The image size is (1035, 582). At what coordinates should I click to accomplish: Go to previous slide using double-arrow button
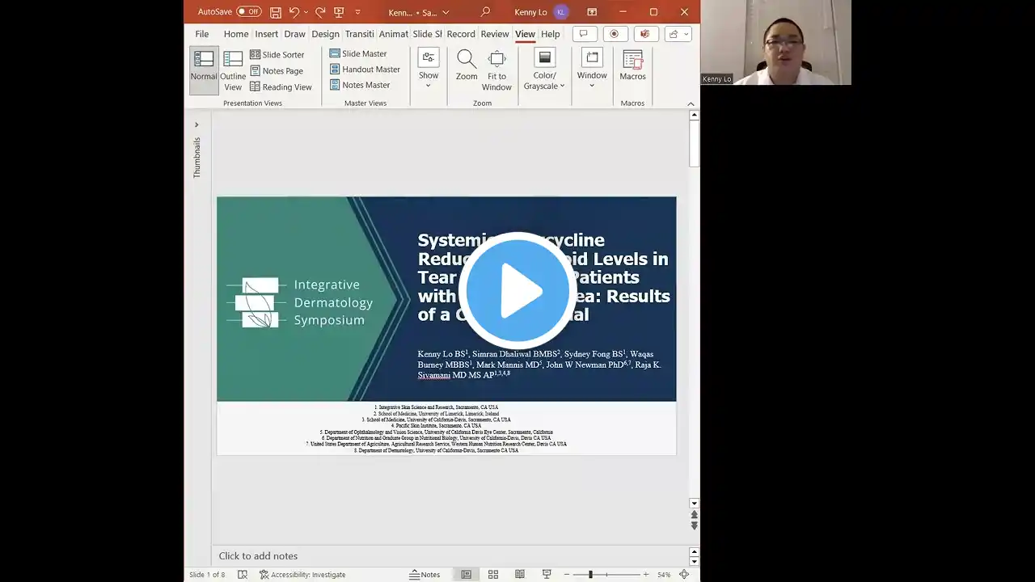click(x=694, y=514)
